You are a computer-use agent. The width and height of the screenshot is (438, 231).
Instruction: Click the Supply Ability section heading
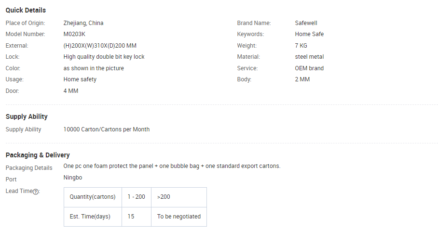pyautogui.click(x=27, y=116)
